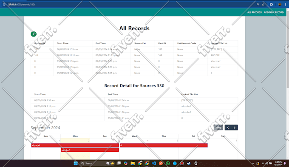Click Part ID column header
Viewport: 289px width, 167px height.
tap(162, 43)
